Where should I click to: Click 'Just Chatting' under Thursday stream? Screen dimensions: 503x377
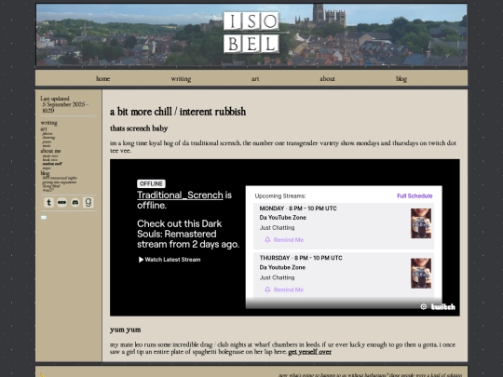(278, 277)
